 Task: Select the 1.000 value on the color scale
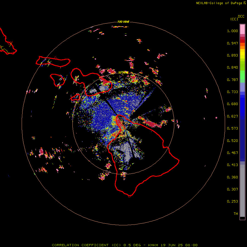point(232,31)
